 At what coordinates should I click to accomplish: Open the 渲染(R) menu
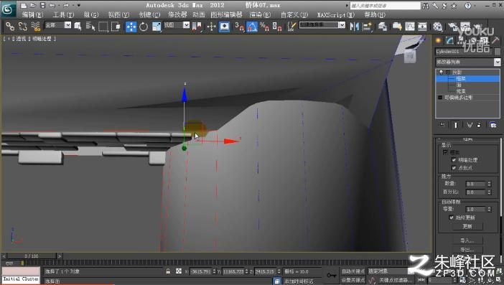pos(260,14)
